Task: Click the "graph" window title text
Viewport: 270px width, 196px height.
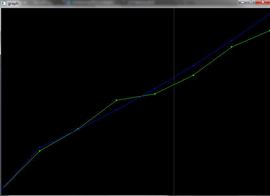Action: (13, 3)
